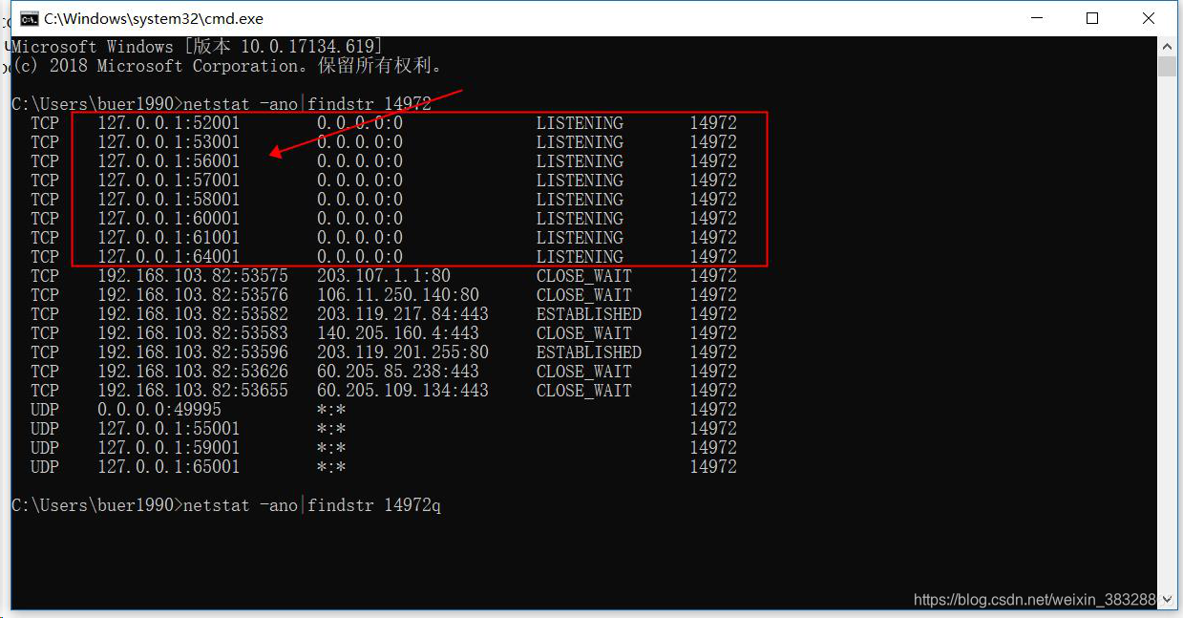Open the cmd.exe system menu icon

30,18
